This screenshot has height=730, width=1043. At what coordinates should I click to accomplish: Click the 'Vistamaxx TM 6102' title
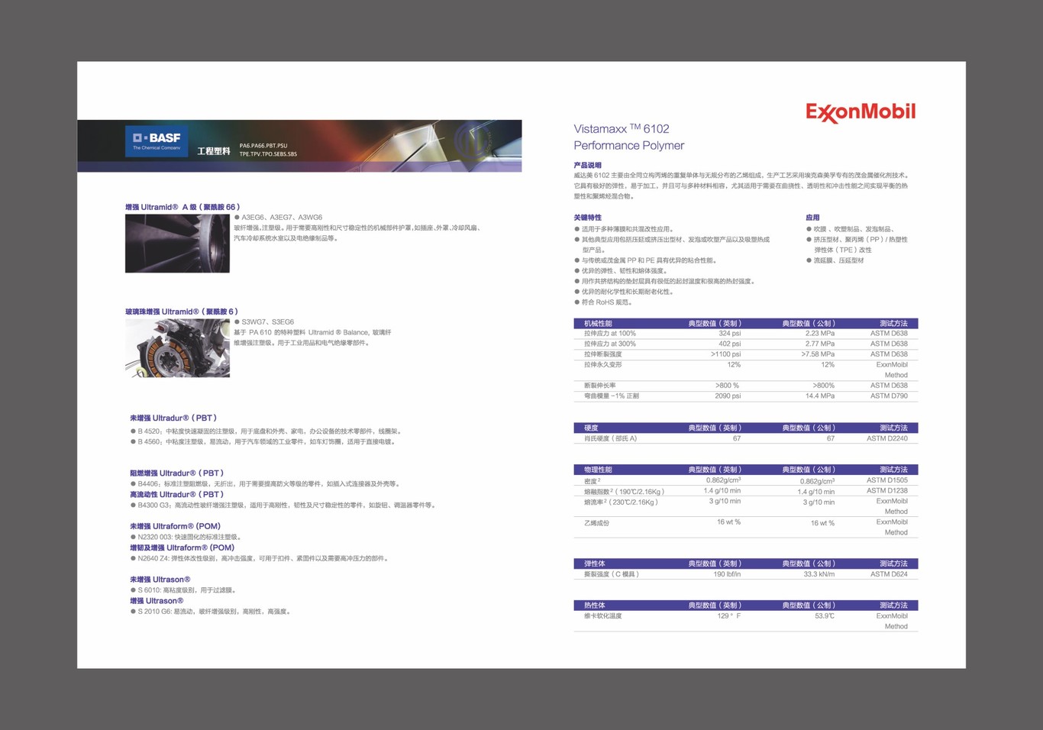point(622,129)
